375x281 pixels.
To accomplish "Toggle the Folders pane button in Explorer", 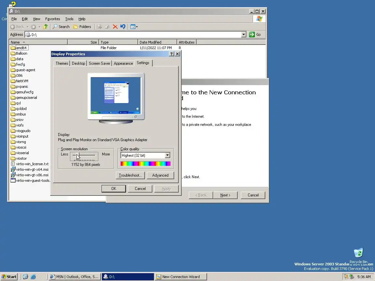I will [82, 27].
